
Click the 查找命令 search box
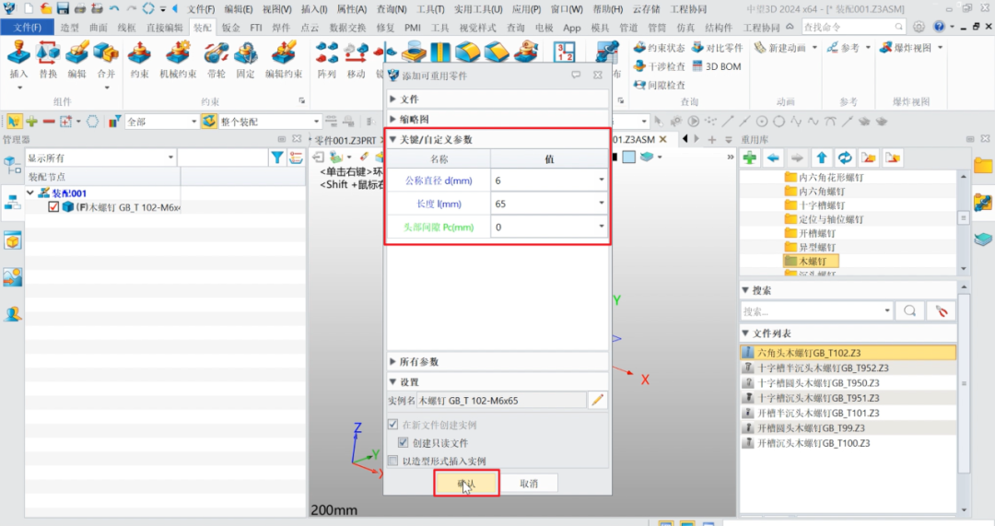pyautogui.click(x=853, y=27)
